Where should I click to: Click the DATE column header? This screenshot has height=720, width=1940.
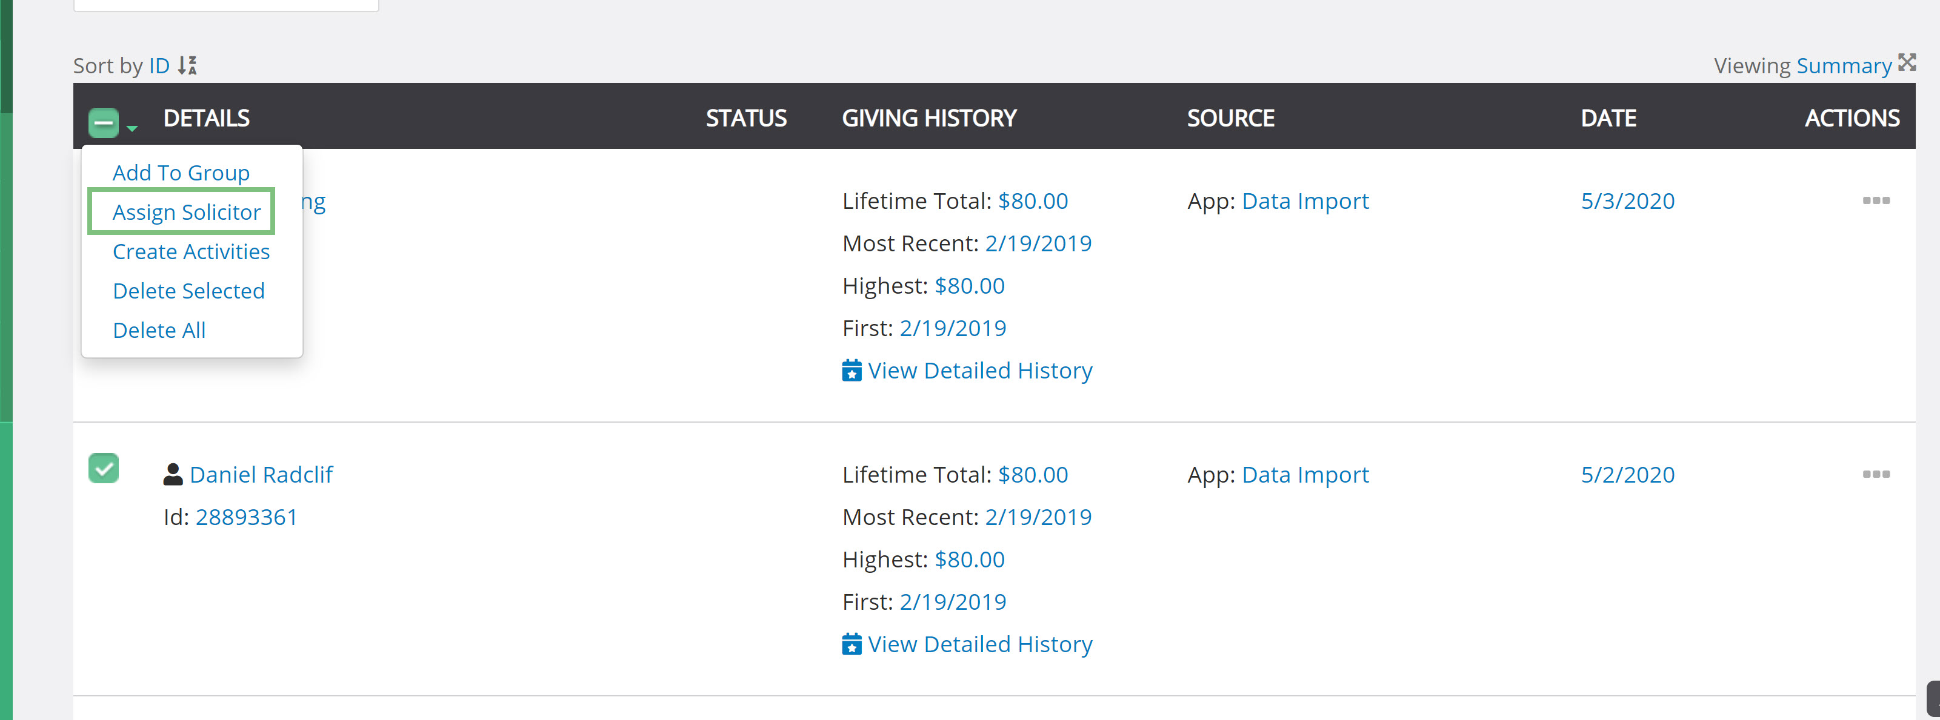1608,118
